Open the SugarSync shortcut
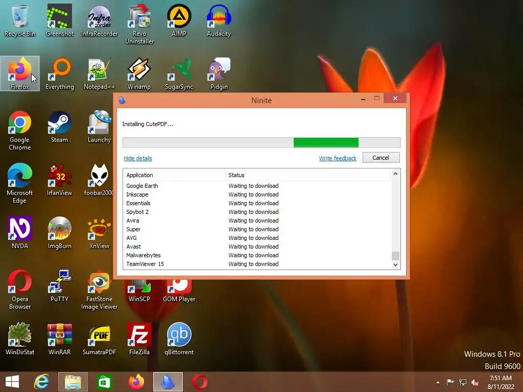523x392 pixels. (x=179, y=73)
